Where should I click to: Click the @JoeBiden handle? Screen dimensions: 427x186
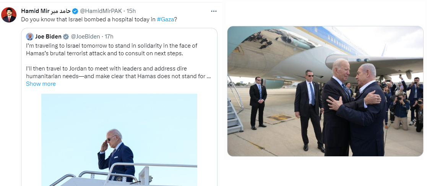tap(86, 37)
